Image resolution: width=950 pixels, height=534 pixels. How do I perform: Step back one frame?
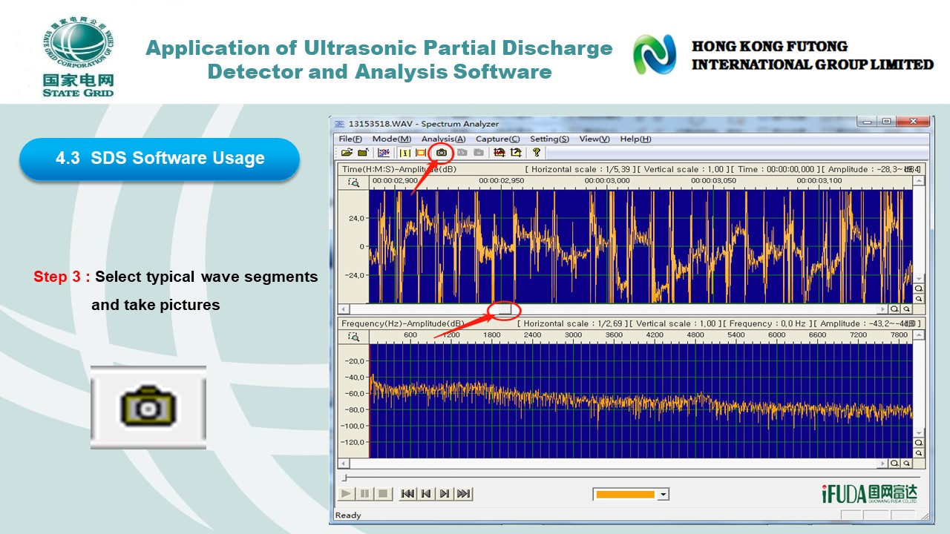click(x=426, y=493)
